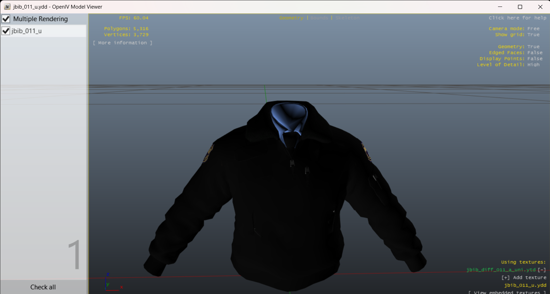Open the 'Click here for help' link
This screenshot has height=294, width=550.
[517, 18]
